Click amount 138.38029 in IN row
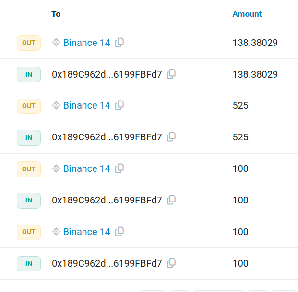The image size is (298, 292). [255, 74]
